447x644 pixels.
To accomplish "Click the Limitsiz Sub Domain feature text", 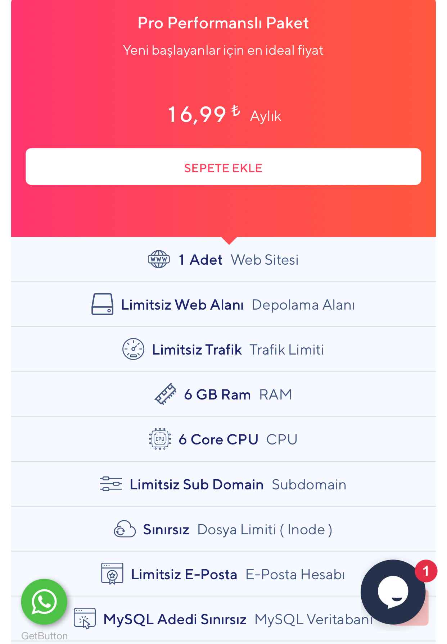I will (197, 484).
